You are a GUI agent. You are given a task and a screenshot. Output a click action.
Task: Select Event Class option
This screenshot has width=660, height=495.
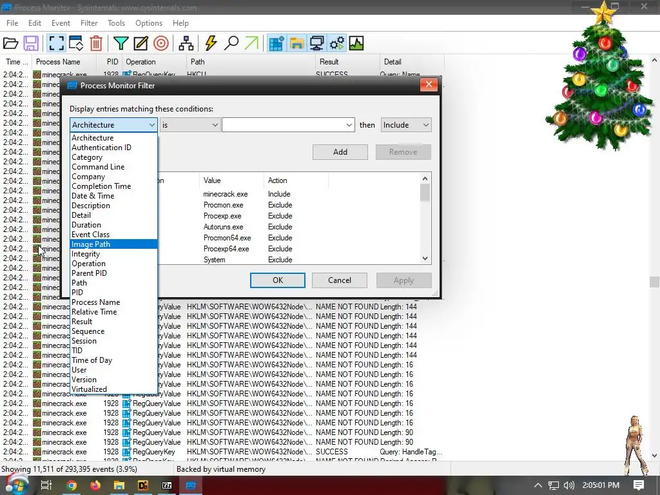point(113,235)
